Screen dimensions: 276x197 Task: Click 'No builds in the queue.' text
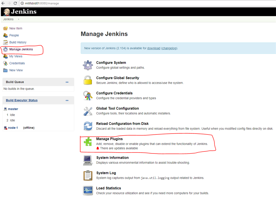click(19, 89)
